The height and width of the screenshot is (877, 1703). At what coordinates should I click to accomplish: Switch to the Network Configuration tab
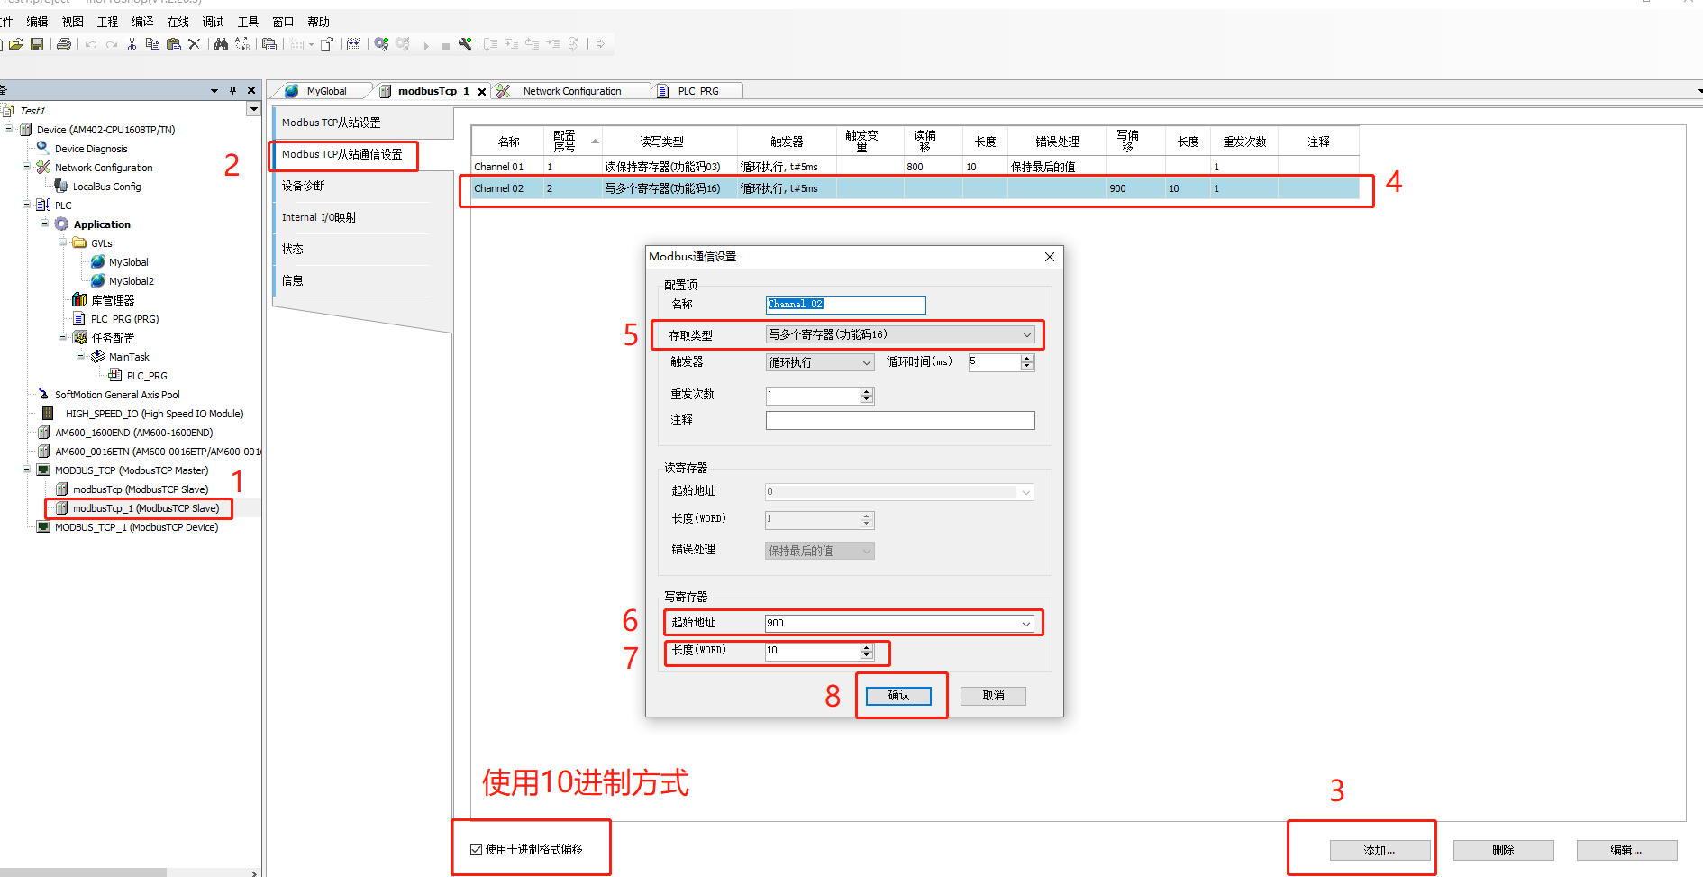tap(572, 91)
